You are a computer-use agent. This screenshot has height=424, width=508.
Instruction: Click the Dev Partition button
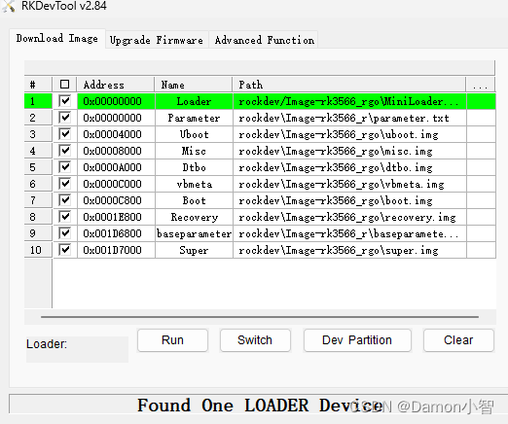point(357,340)
